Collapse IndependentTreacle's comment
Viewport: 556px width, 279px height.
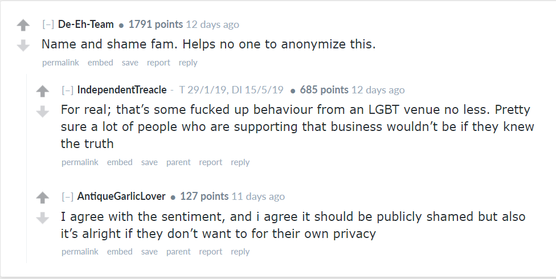[x=67, y=90]
